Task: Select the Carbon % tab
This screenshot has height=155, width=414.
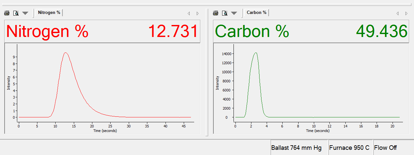Action: [257, 13]
